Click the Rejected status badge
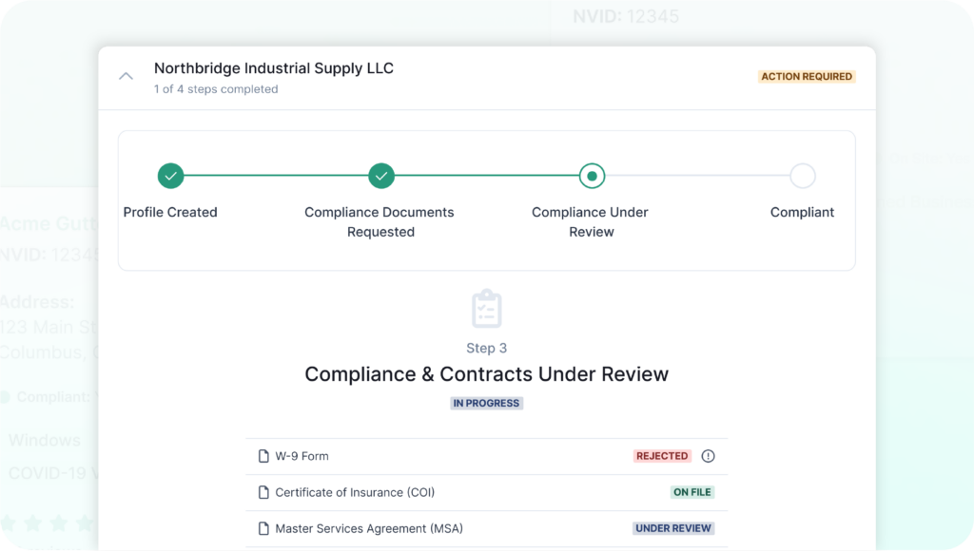Screen dimensions: 974x551 pos(662,456)
